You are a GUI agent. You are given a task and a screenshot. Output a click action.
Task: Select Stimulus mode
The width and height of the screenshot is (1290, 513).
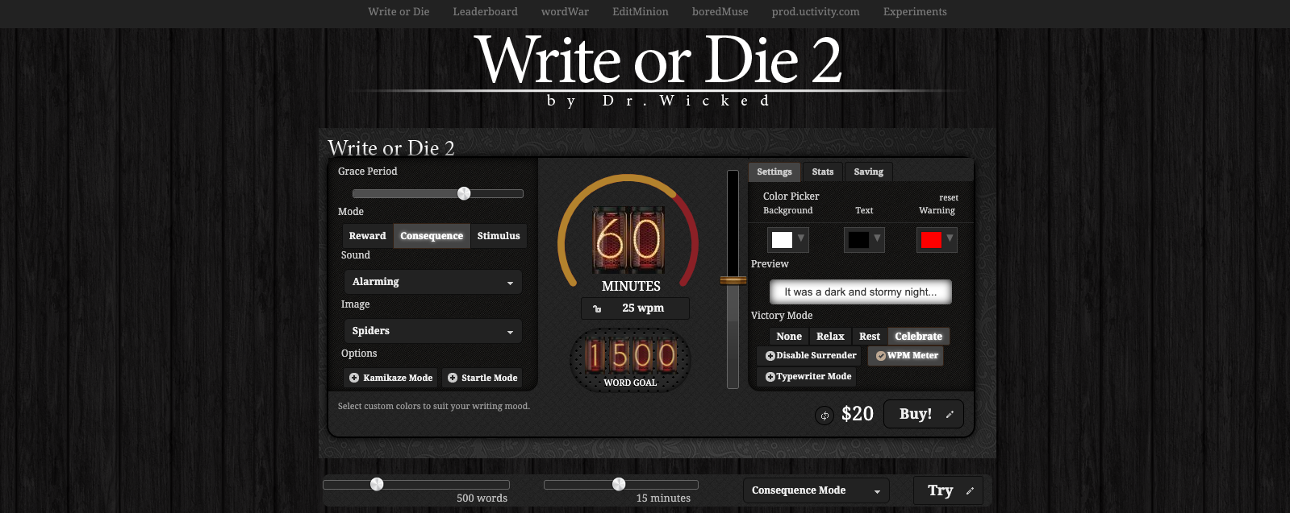coord(499,236)
